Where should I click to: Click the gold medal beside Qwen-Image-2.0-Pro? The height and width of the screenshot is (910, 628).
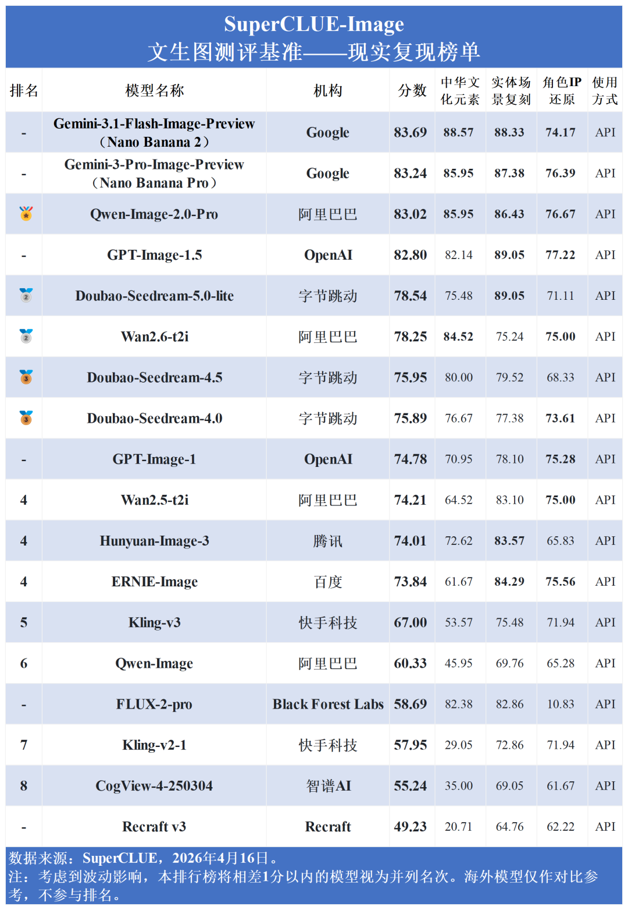[26, 214]
